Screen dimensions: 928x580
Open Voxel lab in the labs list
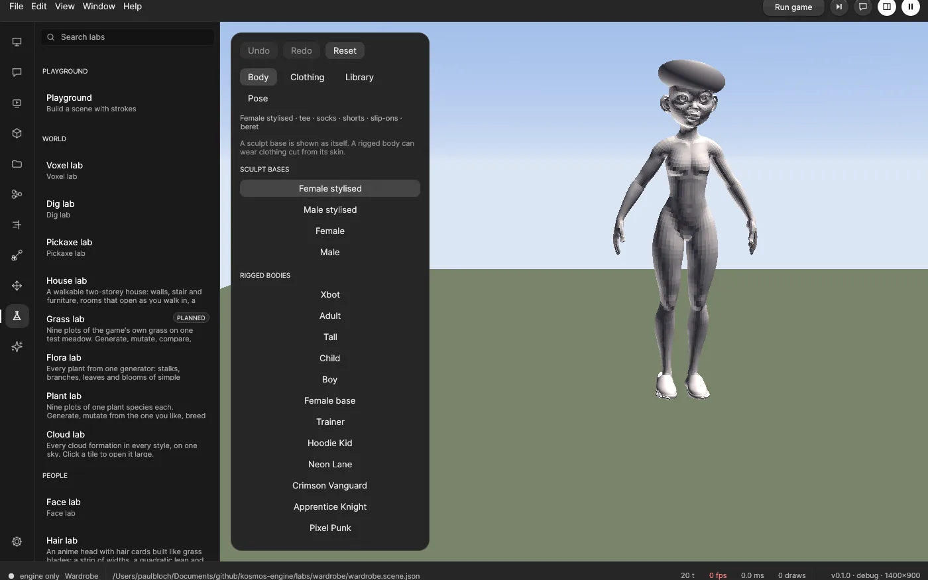pos(127,170)
